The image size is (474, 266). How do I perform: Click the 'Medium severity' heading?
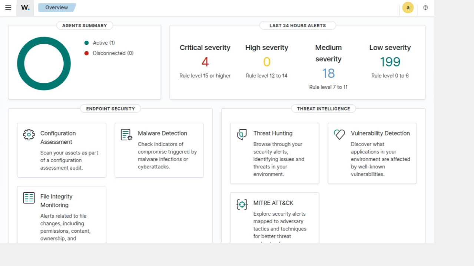point(328,53)
